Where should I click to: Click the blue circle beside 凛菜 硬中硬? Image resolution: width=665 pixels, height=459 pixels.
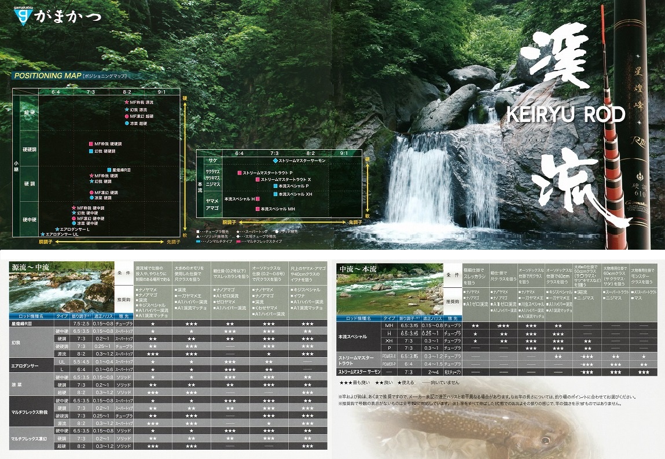pos(74,223)
